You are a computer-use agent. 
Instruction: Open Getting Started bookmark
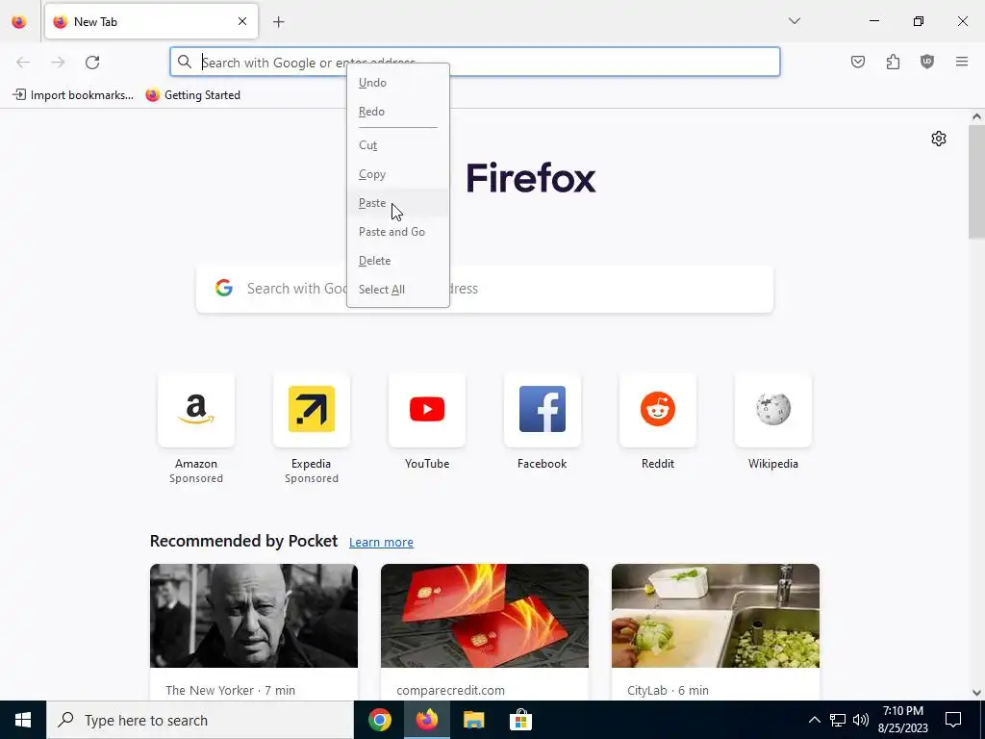pyautogui.click(x=192, y=95)
